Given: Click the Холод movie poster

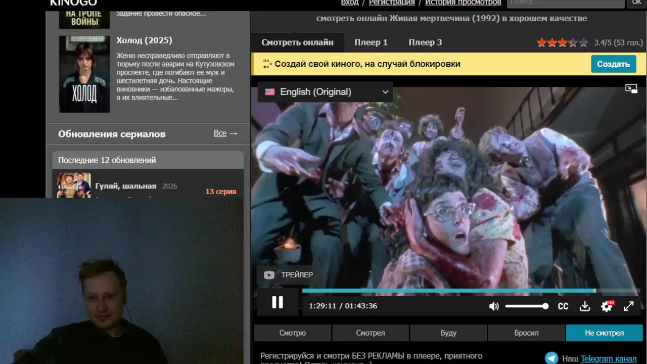Looking at the screenshot, I should click(84, 74).
